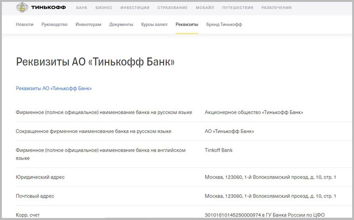Click the ТИНЬКОФФ brand wordmark

(x=48, y=7)
